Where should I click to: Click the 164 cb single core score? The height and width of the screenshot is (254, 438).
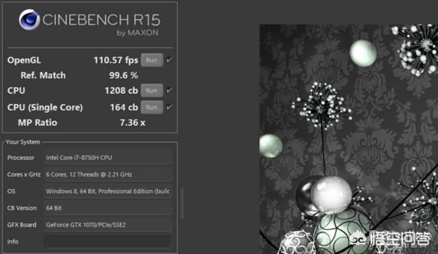124,107
